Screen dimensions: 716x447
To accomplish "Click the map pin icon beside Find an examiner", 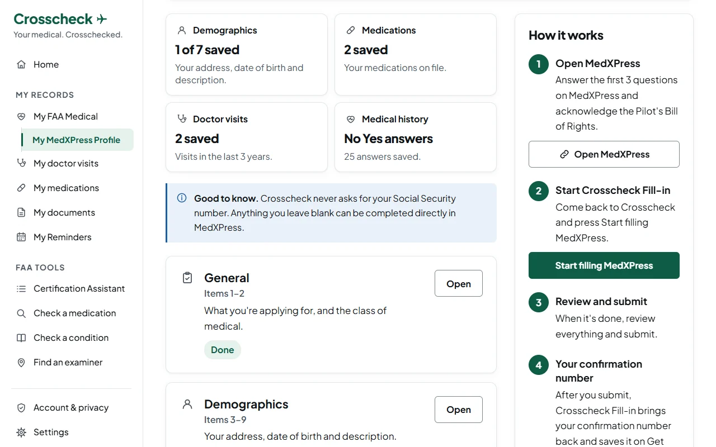I will click(x=21, y=363).
